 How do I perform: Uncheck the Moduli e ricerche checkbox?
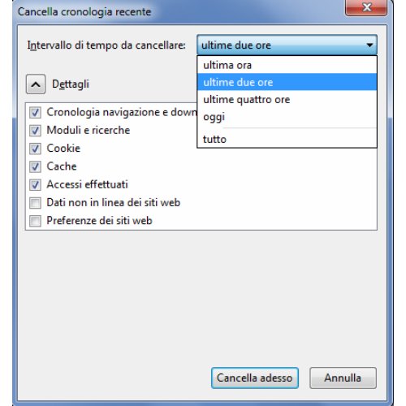pyautogui.click(x=35, y=131)
